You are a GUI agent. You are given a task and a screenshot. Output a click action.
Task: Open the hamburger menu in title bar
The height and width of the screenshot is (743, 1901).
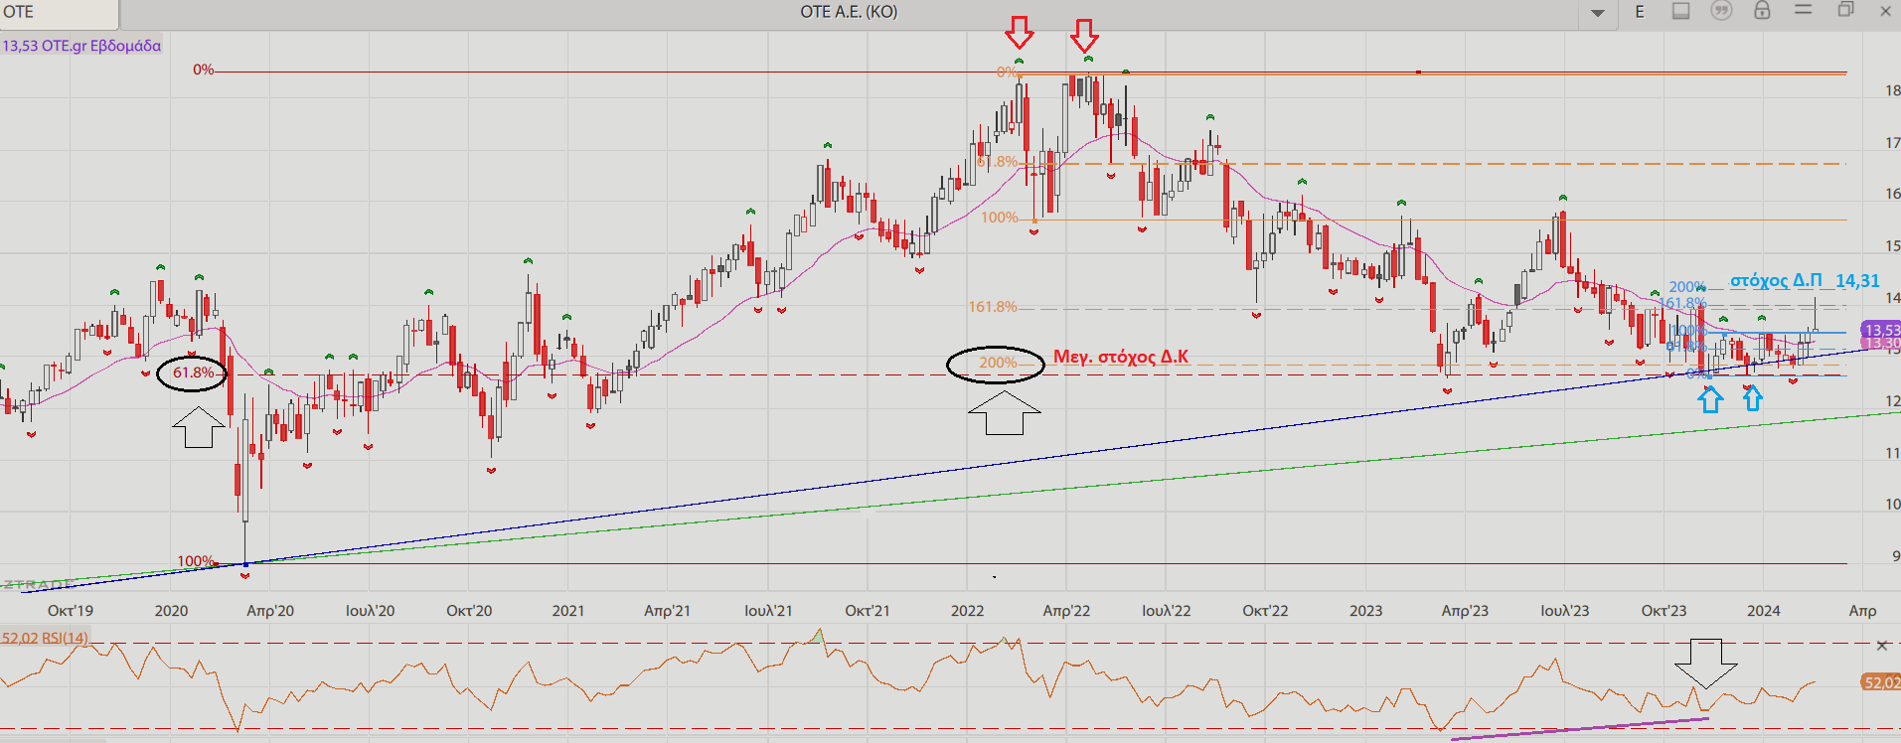(1804, 11)
